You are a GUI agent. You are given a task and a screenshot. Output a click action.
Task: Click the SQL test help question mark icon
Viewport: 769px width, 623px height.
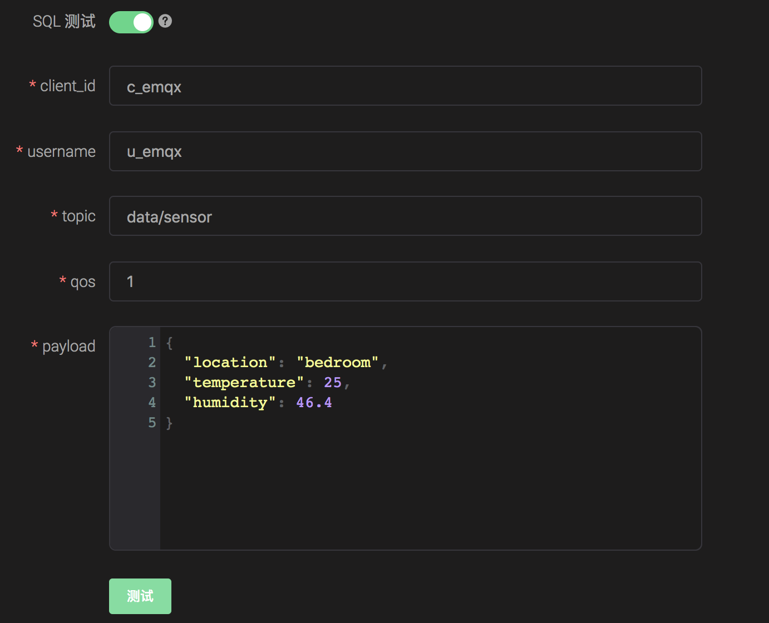click(x=165, y=21)
